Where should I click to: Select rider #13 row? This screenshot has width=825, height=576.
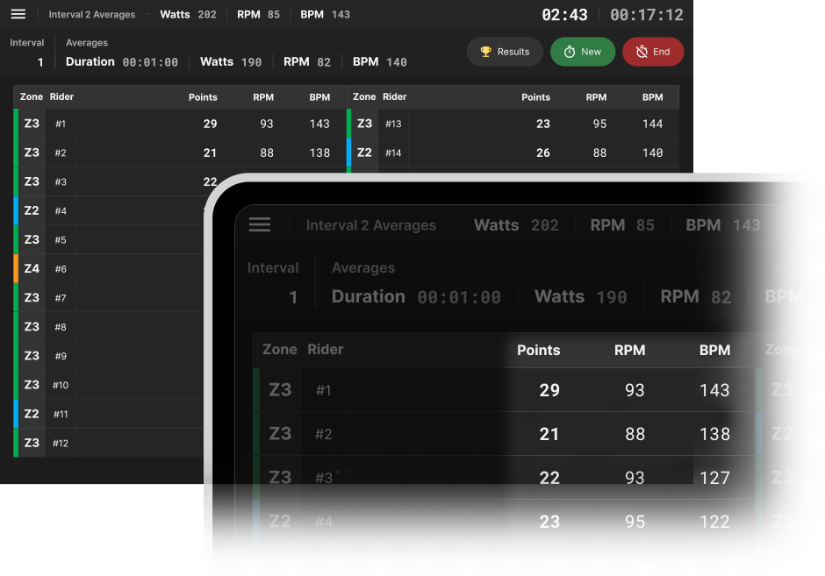pos(513,124)
